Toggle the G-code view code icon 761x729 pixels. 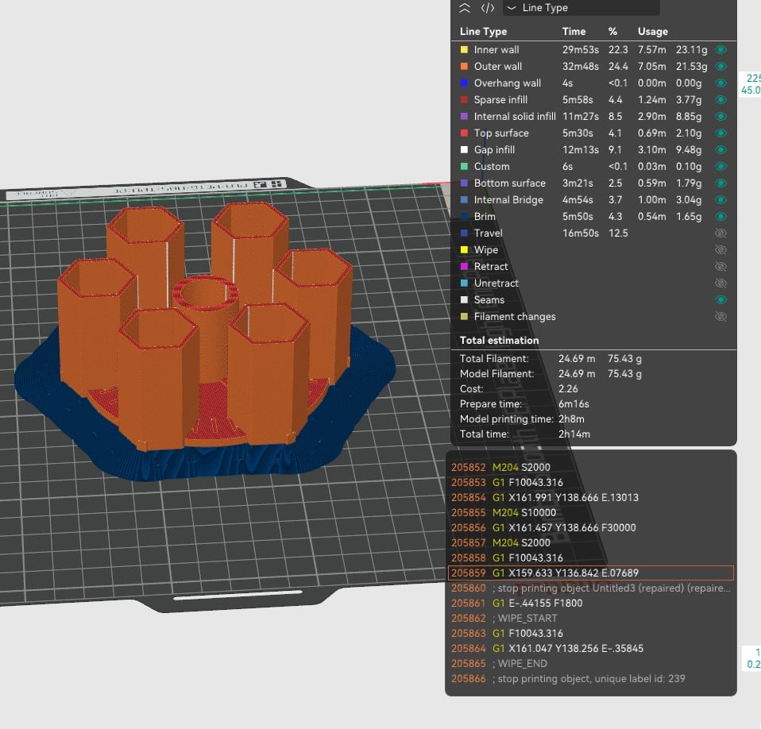tap(487, 8)
